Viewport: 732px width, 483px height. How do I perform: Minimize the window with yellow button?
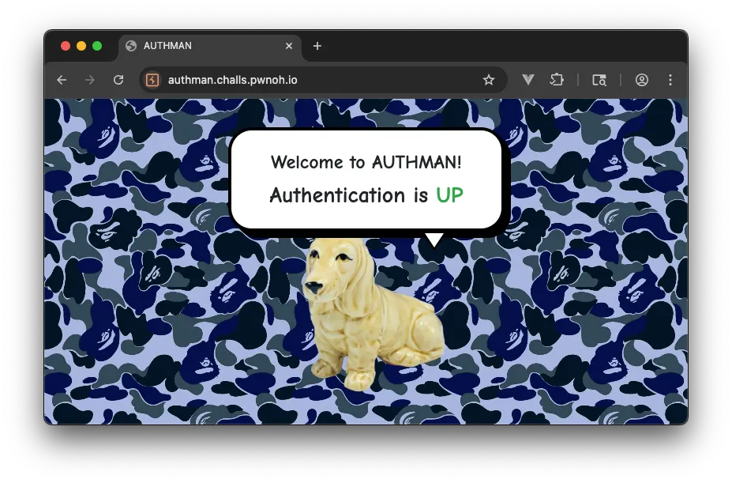(x=81, y=46)
